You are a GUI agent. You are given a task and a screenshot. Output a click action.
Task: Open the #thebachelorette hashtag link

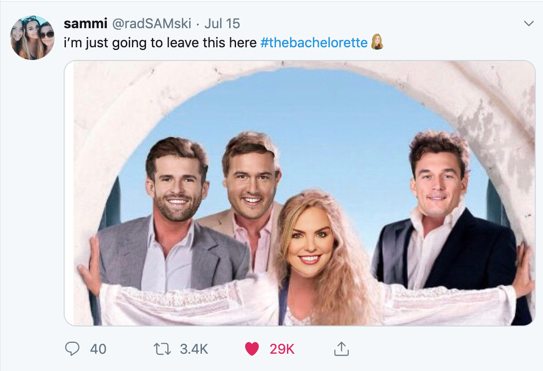[x=314, y=43]
